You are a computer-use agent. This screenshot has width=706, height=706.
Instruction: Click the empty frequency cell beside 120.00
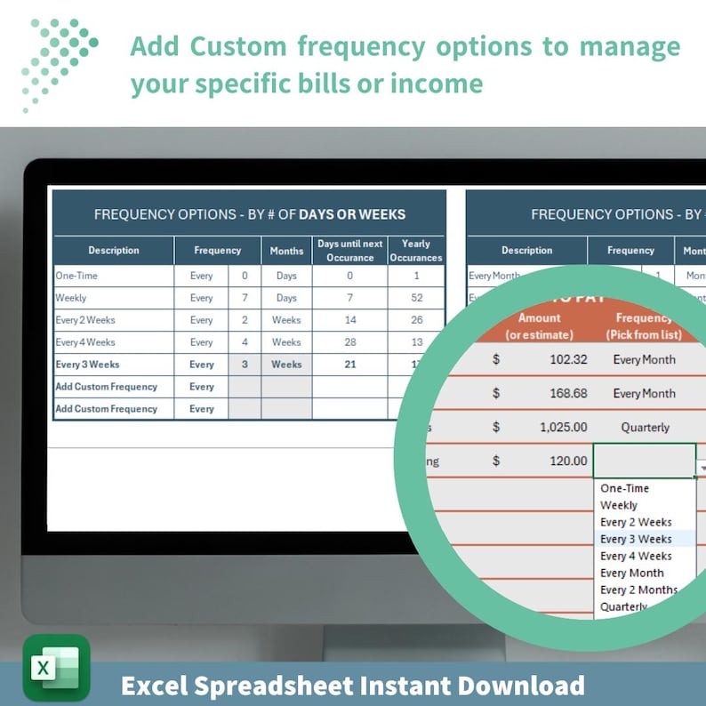[x=645, y=461]
